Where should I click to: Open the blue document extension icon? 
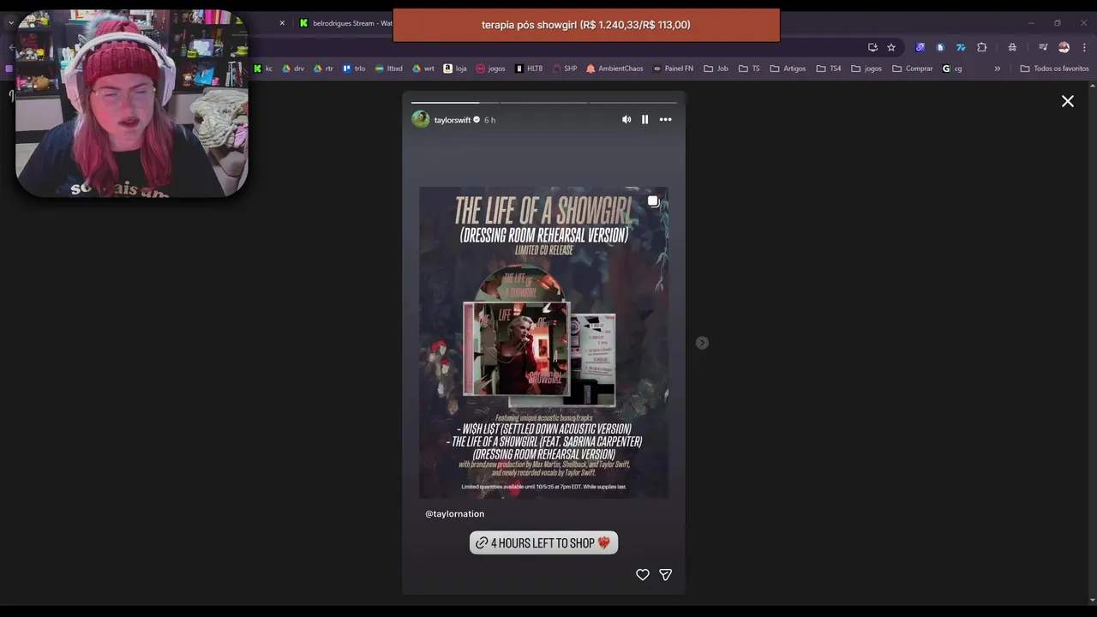pyautogui.click(x=940, y=47)
